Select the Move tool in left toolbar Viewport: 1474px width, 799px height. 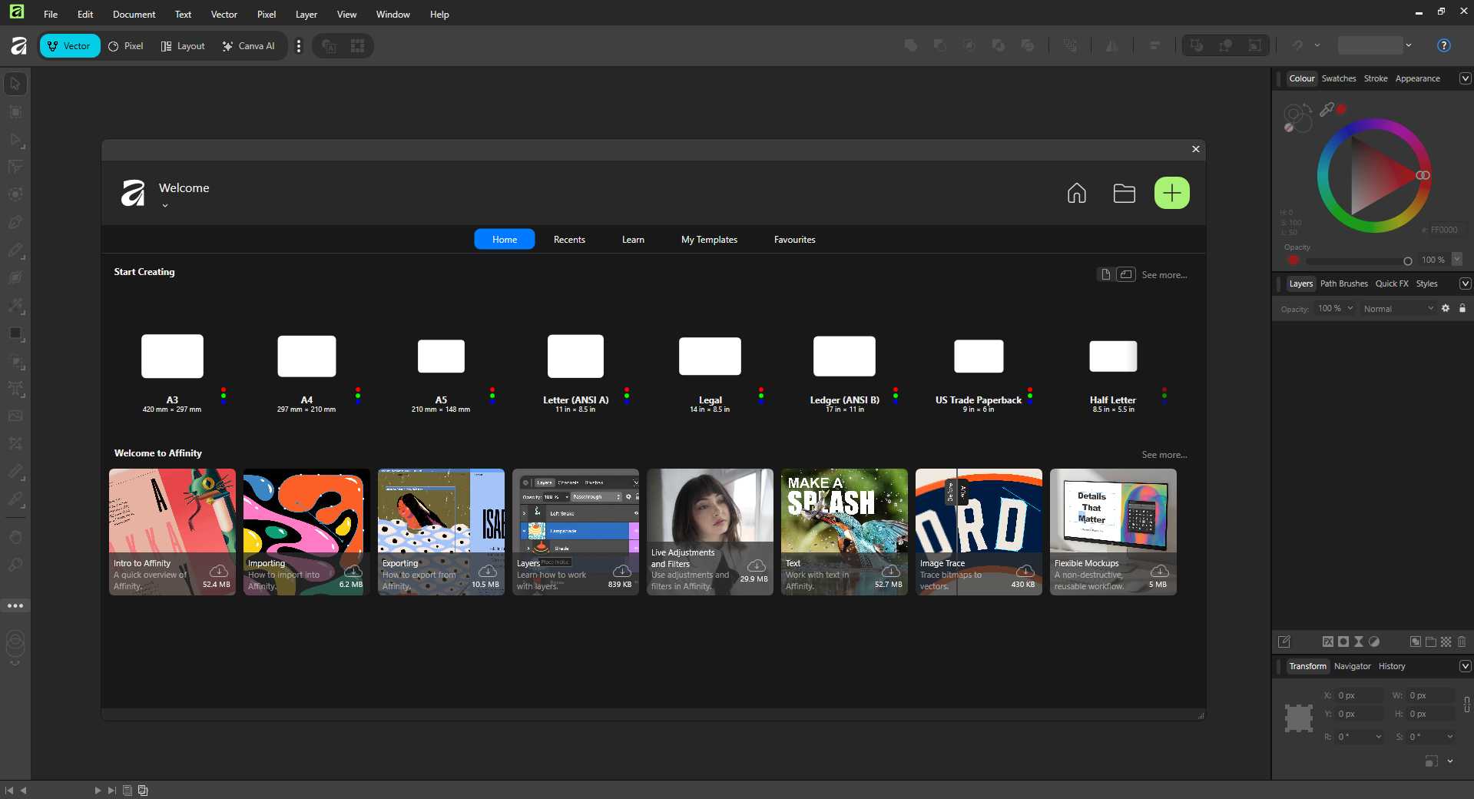[15, 84]
